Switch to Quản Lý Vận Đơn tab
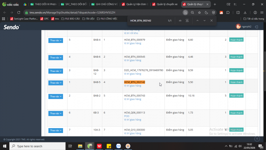 click(135, 4)
